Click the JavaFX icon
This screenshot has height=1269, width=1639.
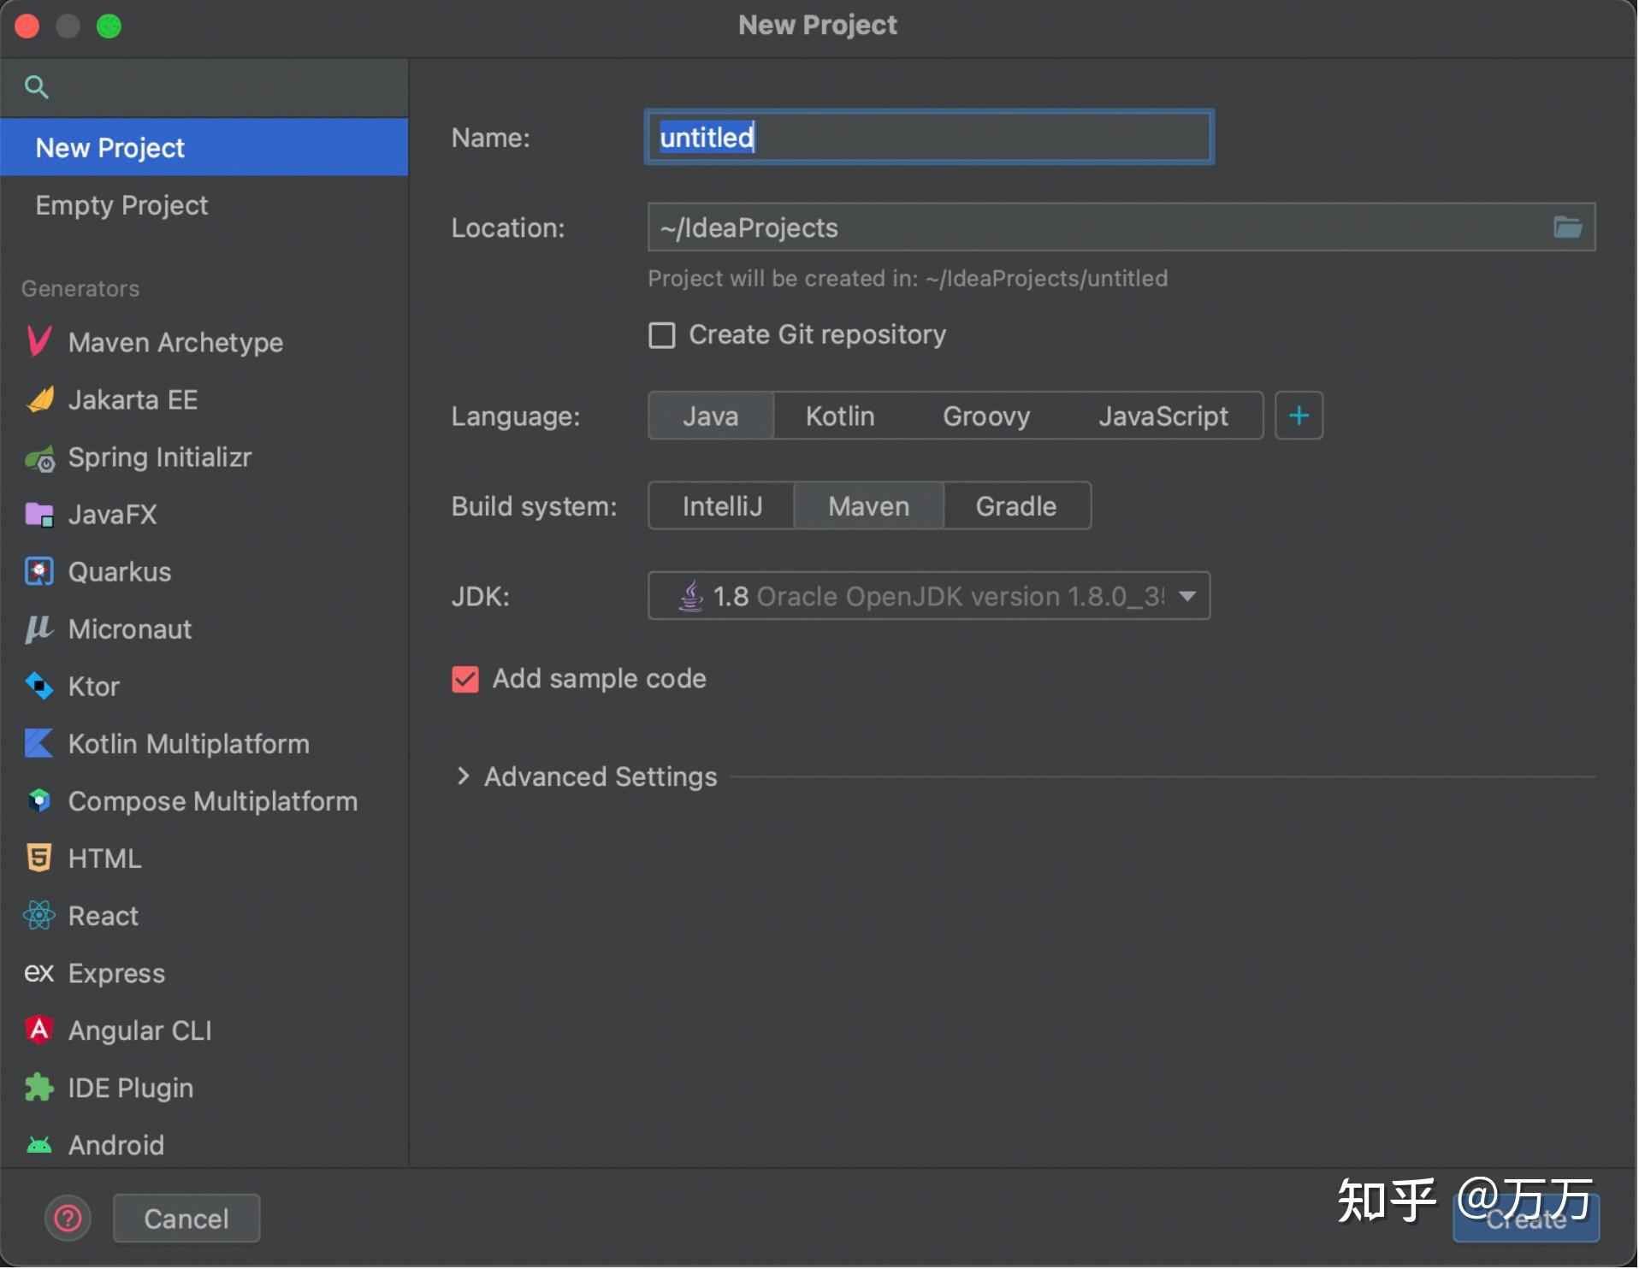(39, 515)
